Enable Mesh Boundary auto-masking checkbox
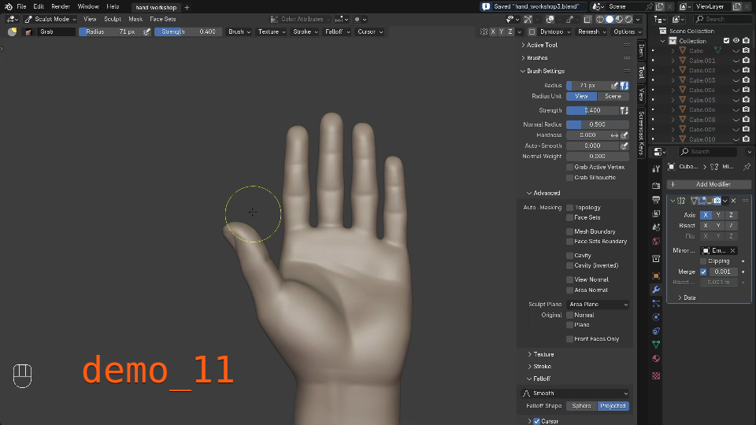 tap(569, 231)
